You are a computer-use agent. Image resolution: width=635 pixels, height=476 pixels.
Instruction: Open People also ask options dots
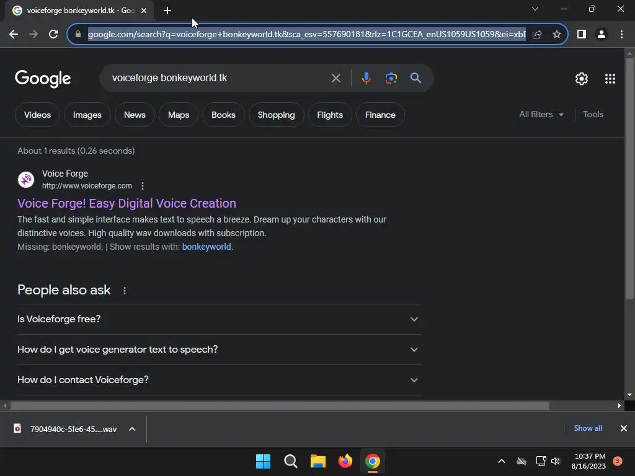tap(124, 291)
